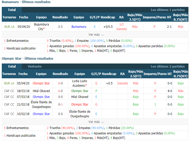Expand Ver más under the Olympic Star table

[96, 122]
